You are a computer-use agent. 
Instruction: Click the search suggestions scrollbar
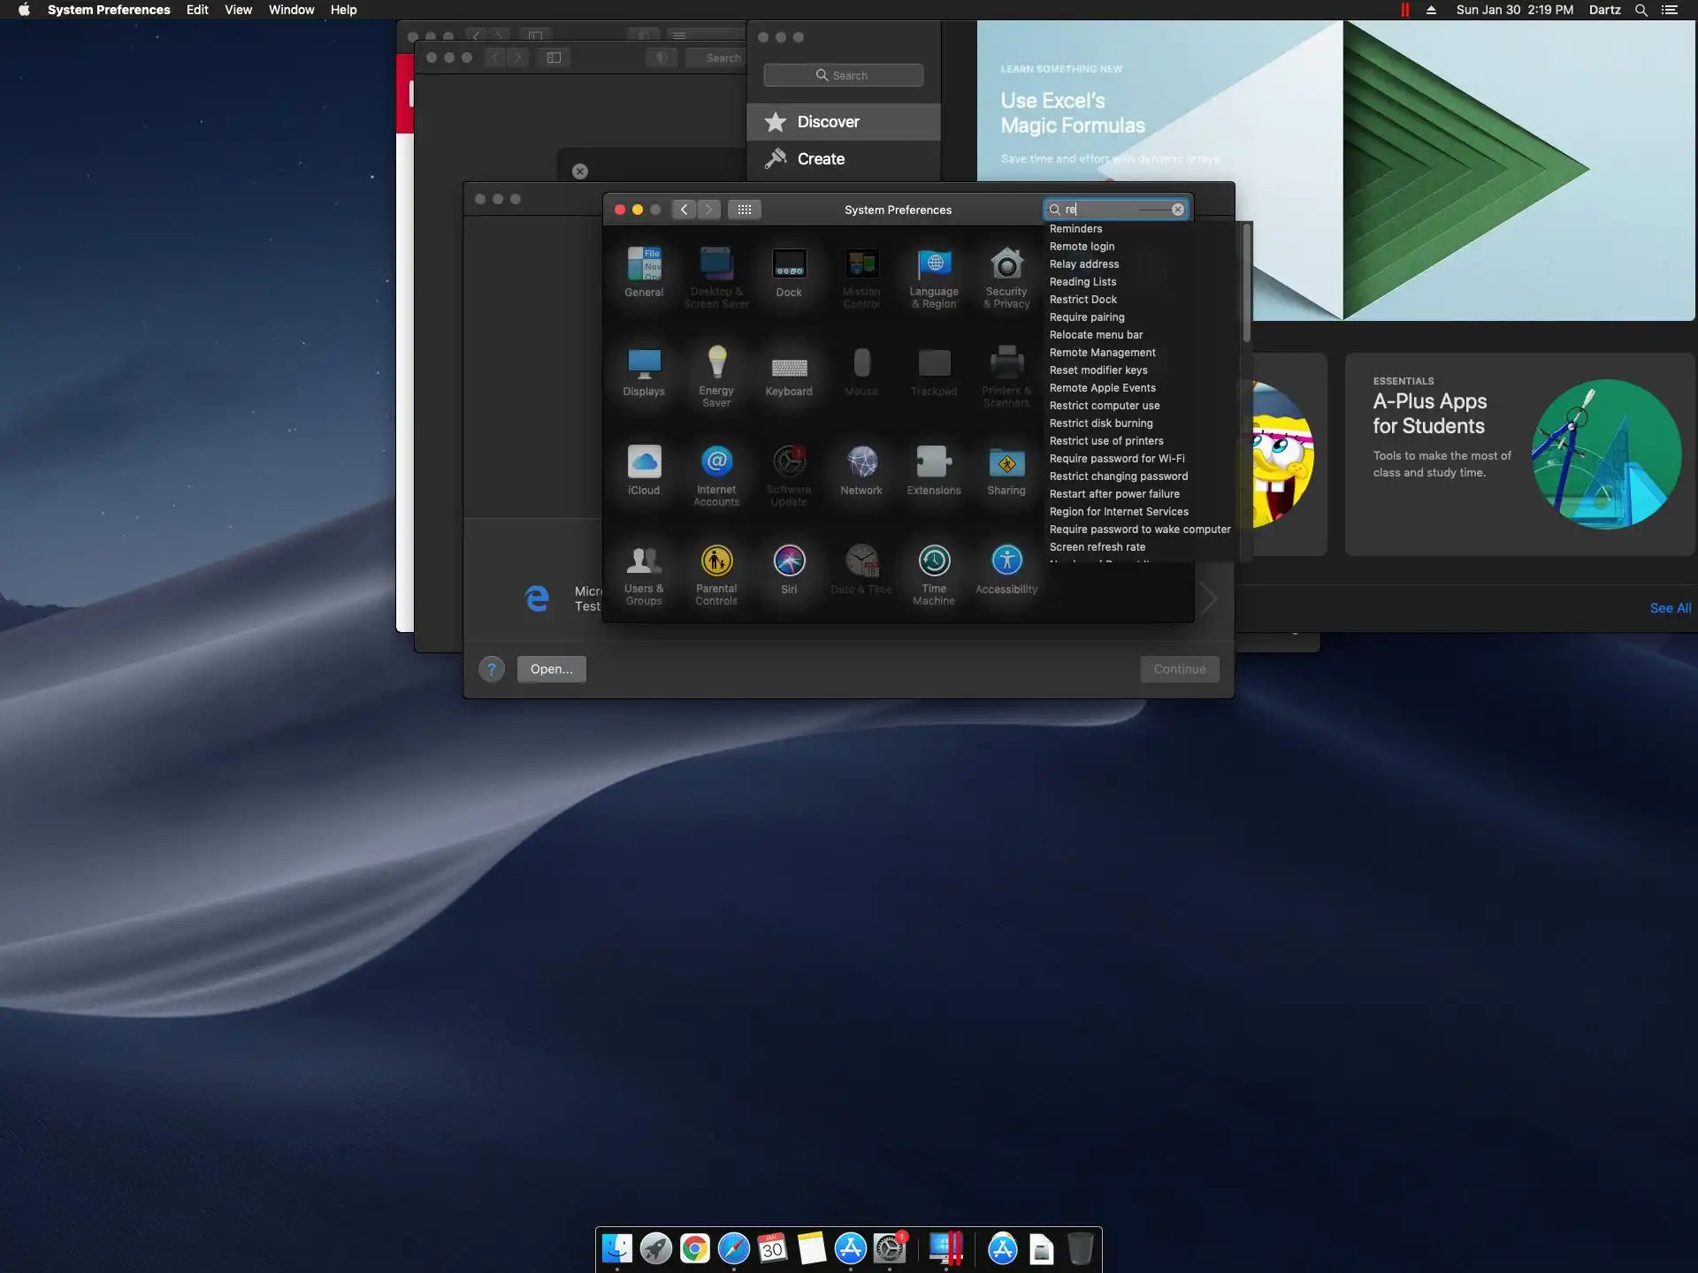coord(1246,285)
